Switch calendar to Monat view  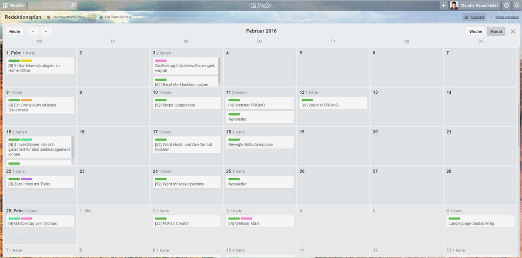496,31
